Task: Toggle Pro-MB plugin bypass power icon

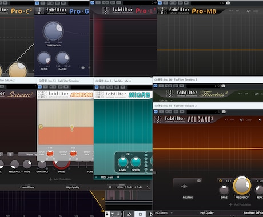Action: coord(160,3)
